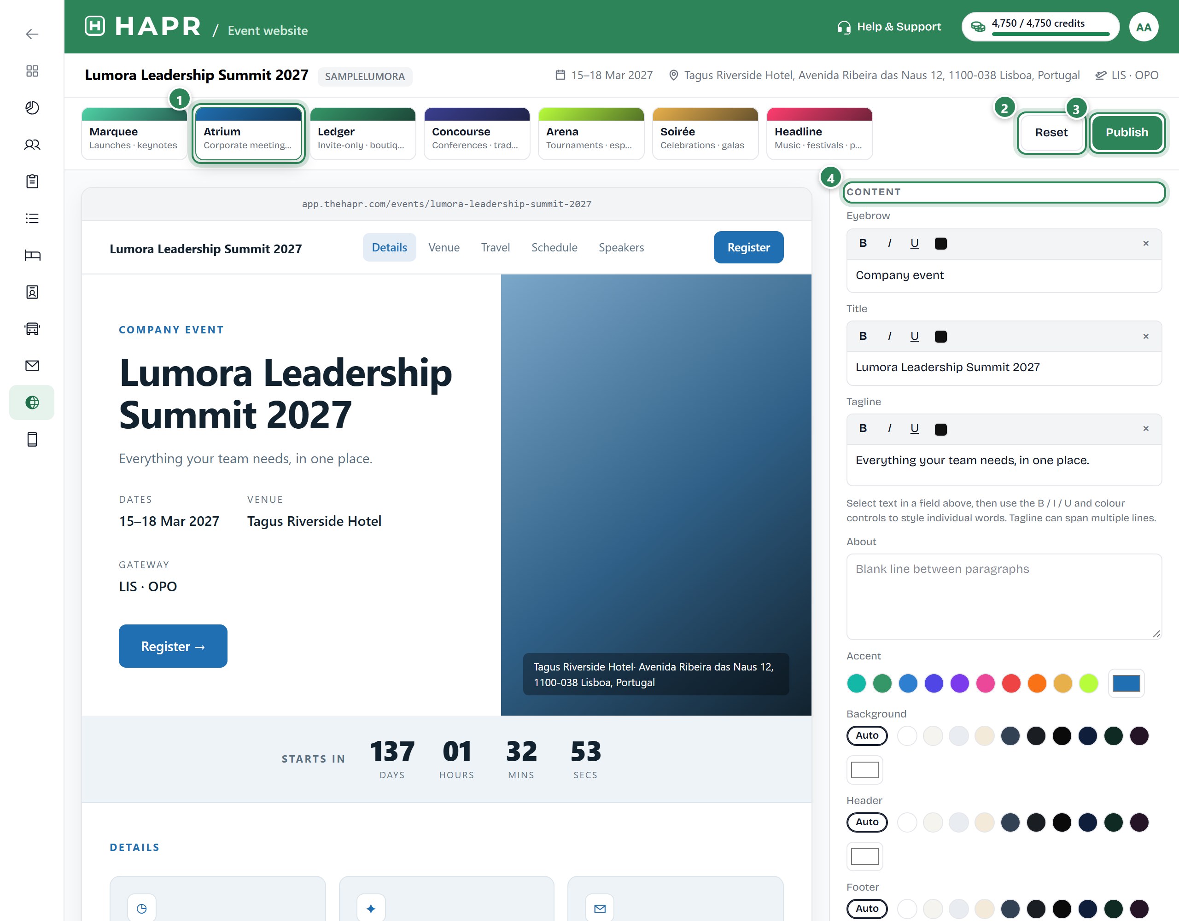This screenshot has width=1179, height=921.
Task: Click the Tagline text field
Action: click(1004, 465)
